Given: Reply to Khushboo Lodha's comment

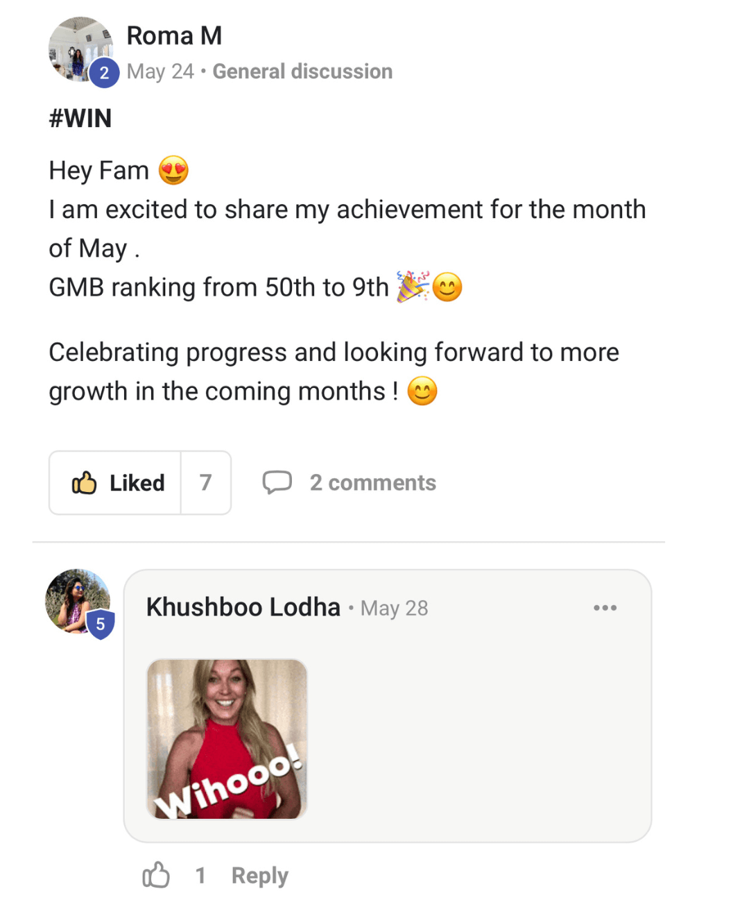Looking at the screenshot, I should coord(259,876).
